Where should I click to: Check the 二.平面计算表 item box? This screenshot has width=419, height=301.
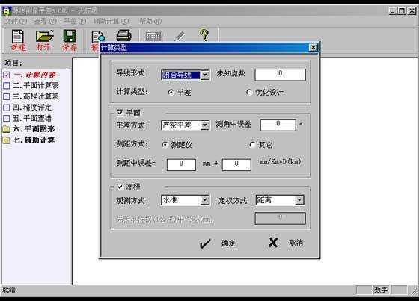pos(7,86)
